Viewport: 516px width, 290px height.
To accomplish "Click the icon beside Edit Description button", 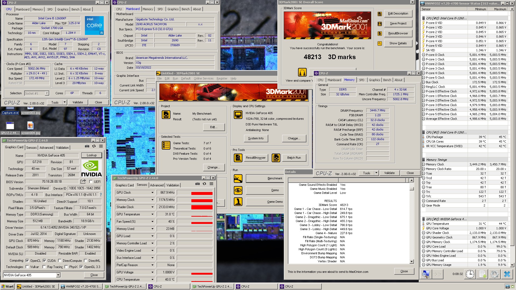I will point(380,14).
